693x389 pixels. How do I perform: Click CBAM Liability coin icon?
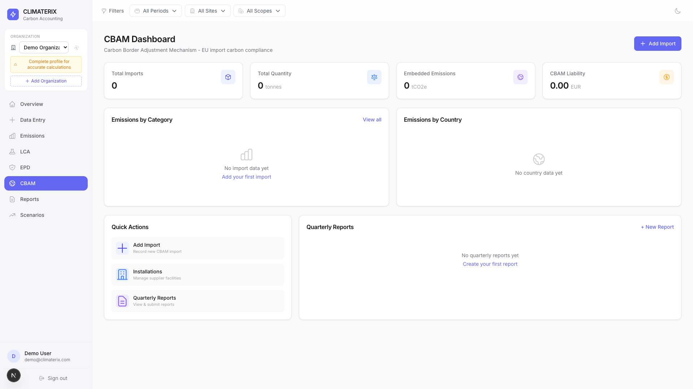click(x=666, y=77)
